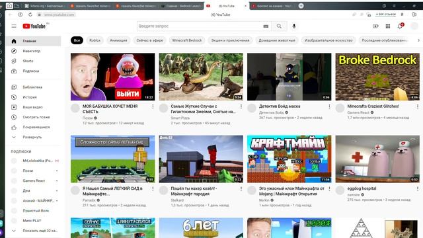Screen dimensions: 423x238
Task: Play МОЯ БАБУШКА ХОЧЕТ МЕНЯ СЪЕСТЬ thumbnail
Action: pyautogui.click(x=113, y=77)
